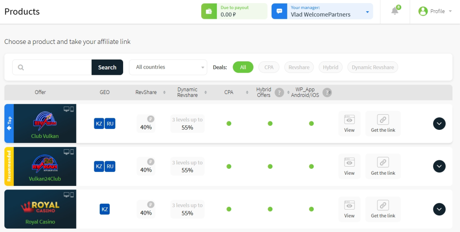Viewport: 460px width, 232px height.
Task: Filter deals by CPA
Action: [x=269, y=67]
